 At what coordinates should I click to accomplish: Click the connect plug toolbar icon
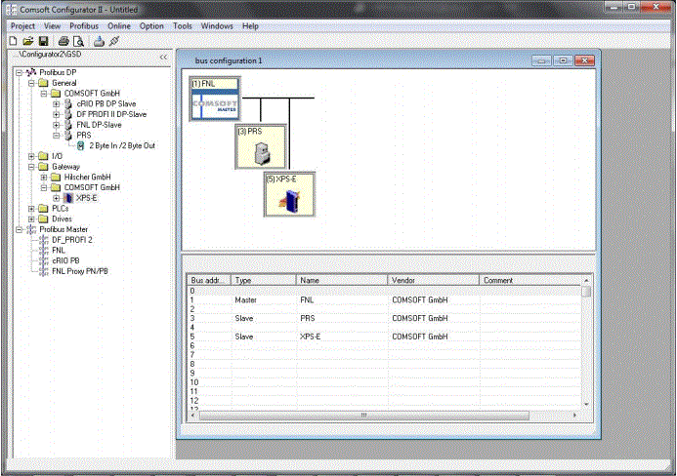(x=114, y=41)
